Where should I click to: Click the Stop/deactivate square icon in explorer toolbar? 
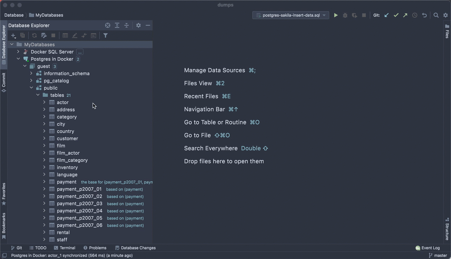(53, 35)
